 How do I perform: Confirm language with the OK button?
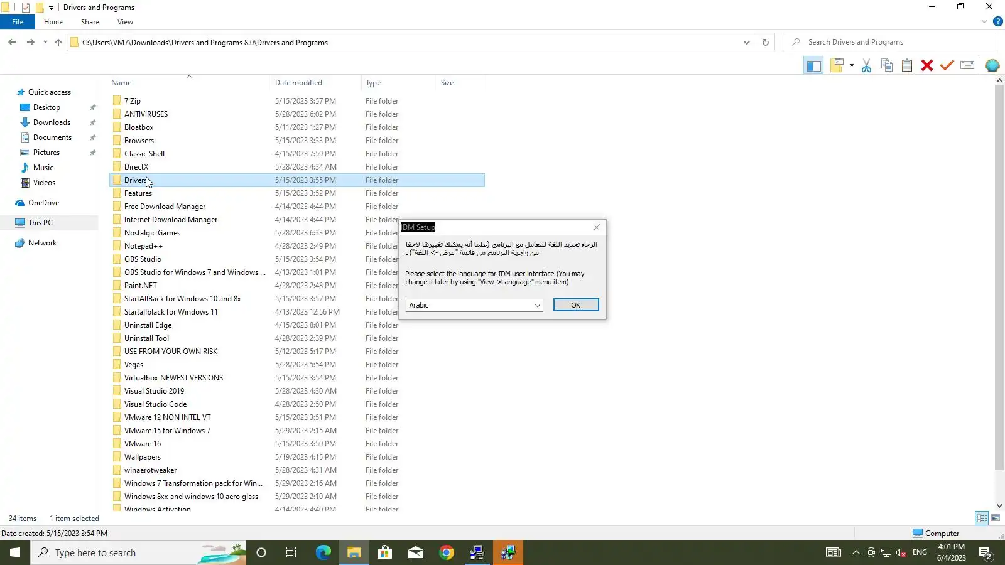click(576, 305)
